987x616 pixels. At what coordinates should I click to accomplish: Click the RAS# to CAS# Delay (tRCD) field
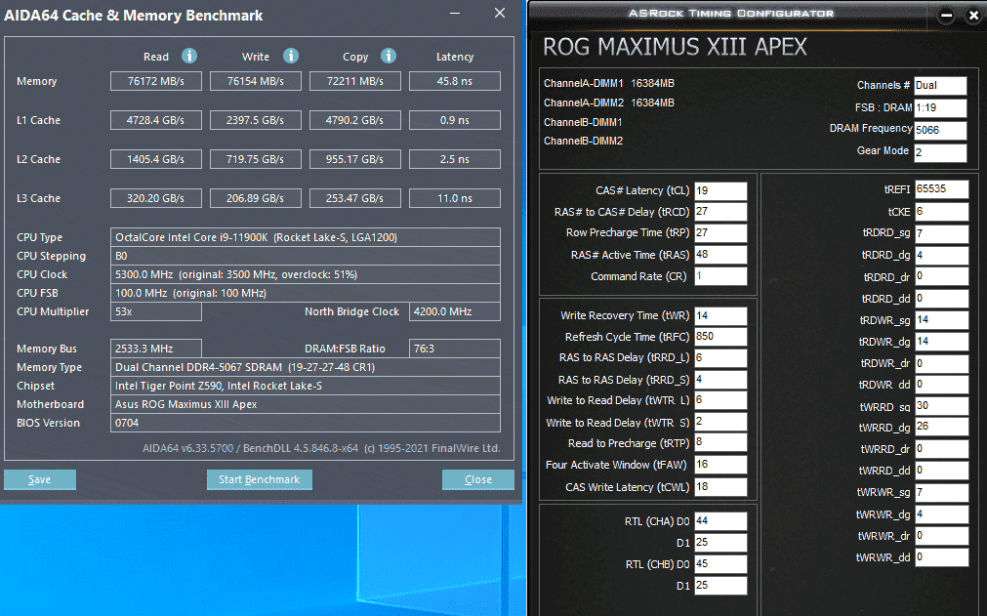coord(720,212)
